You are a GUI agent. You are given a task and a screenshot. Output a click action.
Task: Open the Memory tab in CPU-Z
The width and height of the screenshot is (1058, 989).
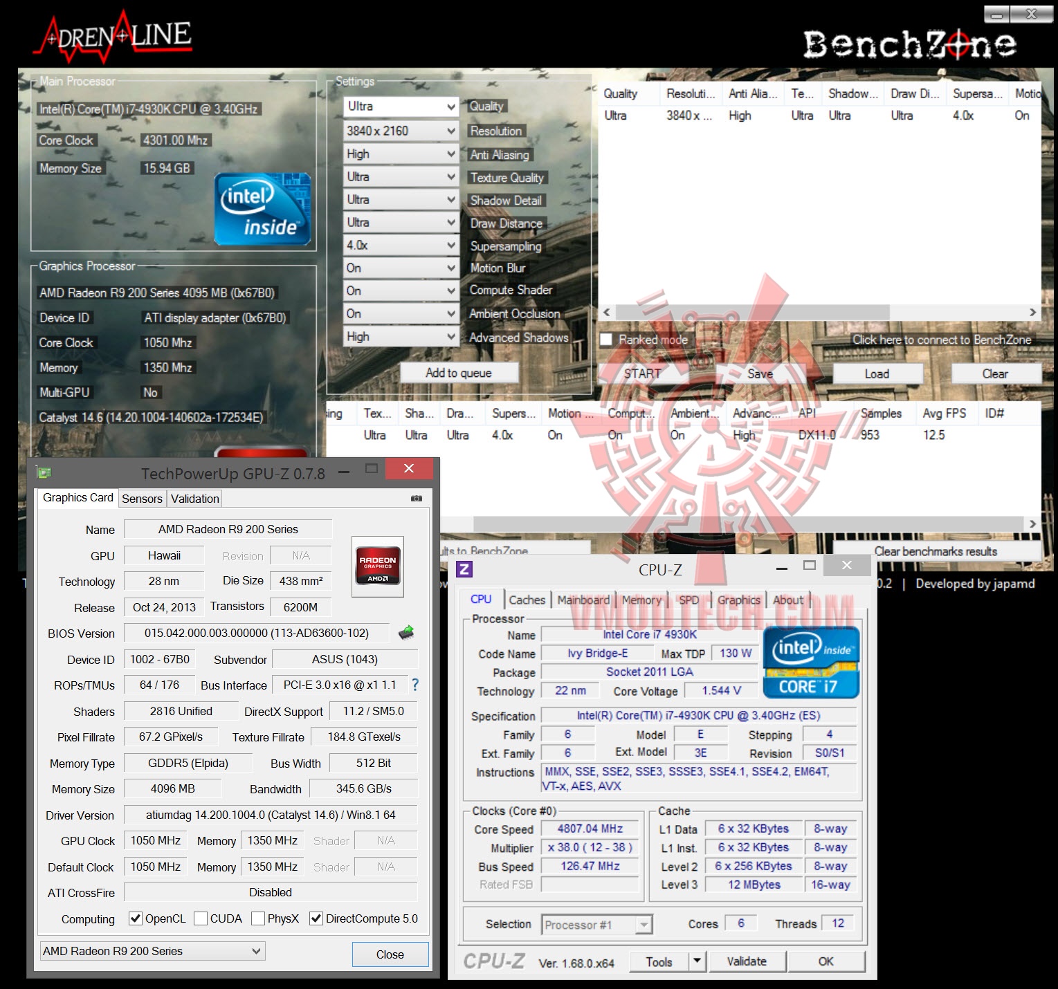tap(641, 600)
